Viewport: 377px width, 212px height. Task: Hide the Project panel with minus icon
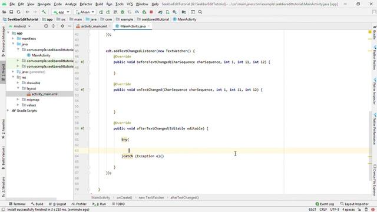pos(70,26)
